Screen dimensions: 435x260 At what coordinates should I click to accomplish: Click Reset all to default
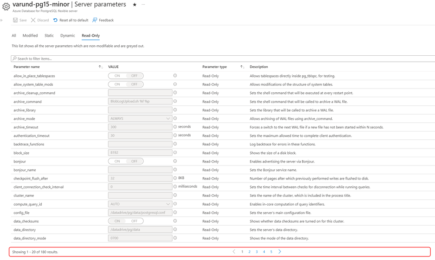click(71, 20)
